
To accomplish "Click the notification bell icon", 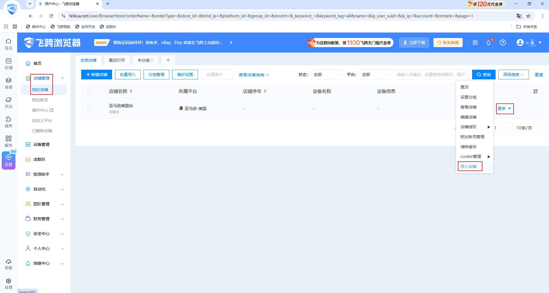I will pos(488,43).
